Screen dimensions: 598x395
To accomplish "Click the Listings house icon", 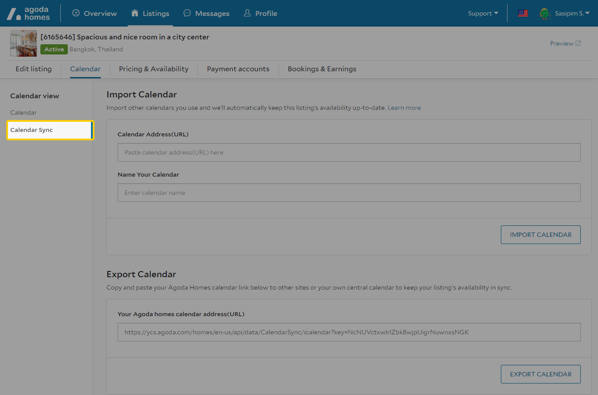I will tap(135, 13).
